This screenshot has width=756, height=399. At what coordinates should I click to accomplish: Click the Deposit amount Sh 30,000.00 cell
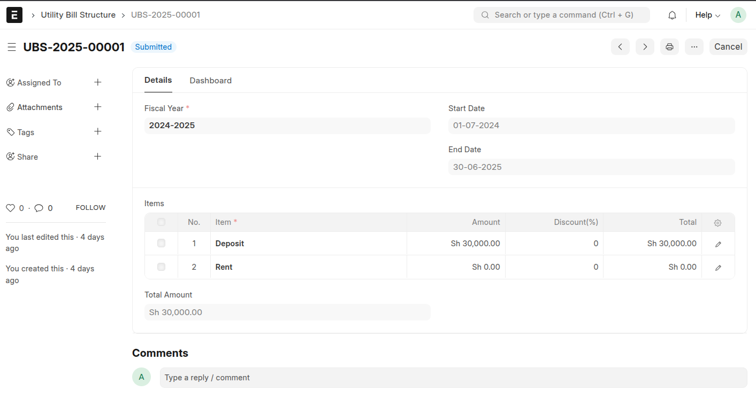click(456, 244)
